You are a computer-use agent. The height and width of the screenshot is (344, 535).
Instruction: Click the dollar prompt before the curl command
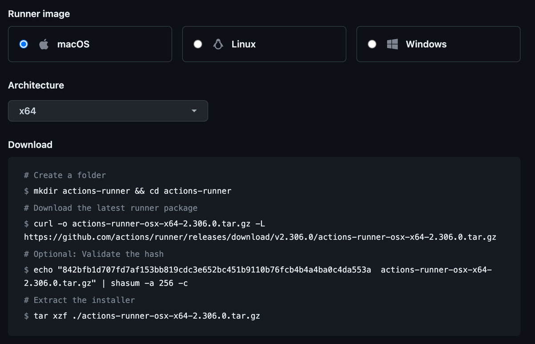click(26, 223)
